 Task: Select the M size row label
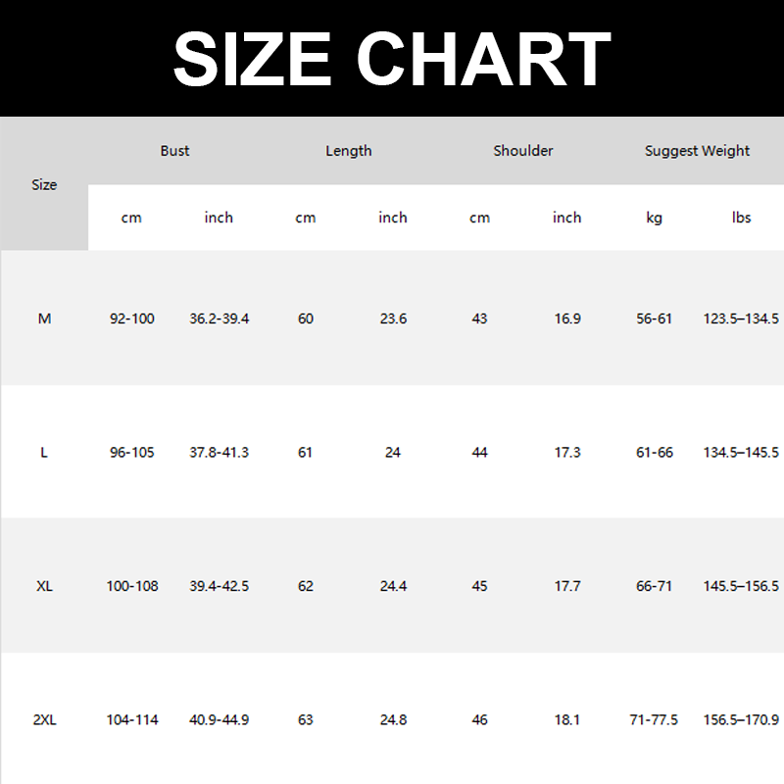(44, 318)
